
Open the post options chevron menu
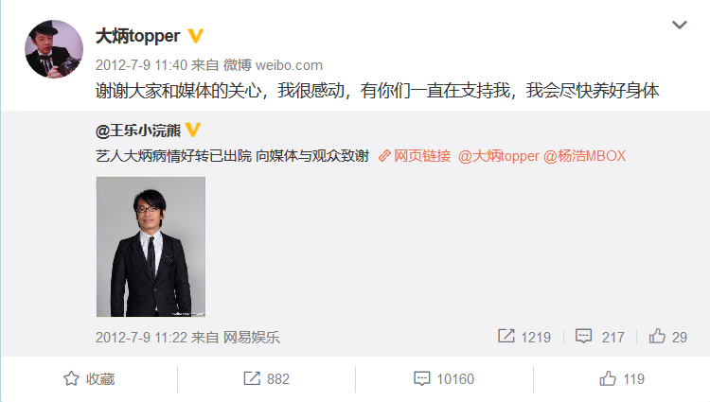click(x=679, y=25)
